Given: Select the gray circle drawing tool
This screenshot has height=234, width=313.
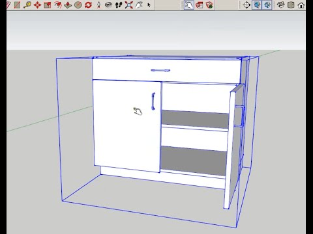Looking at the screenshot, I should (x=78, y=5).
